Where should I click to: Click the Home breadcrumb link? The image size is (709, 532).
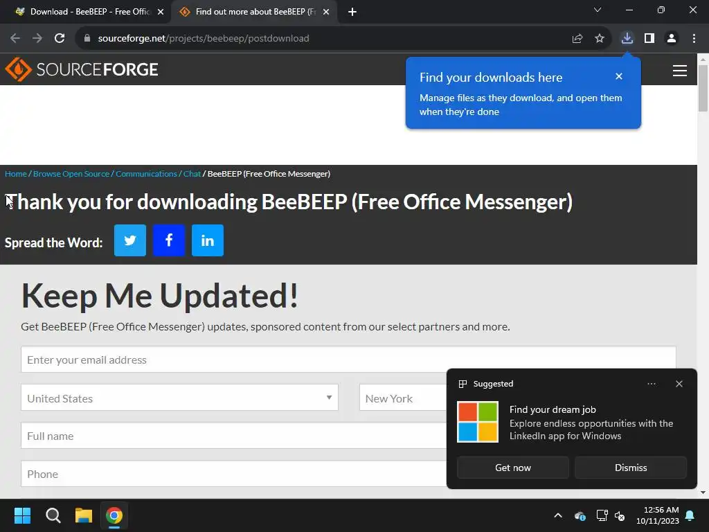(16, 174)
